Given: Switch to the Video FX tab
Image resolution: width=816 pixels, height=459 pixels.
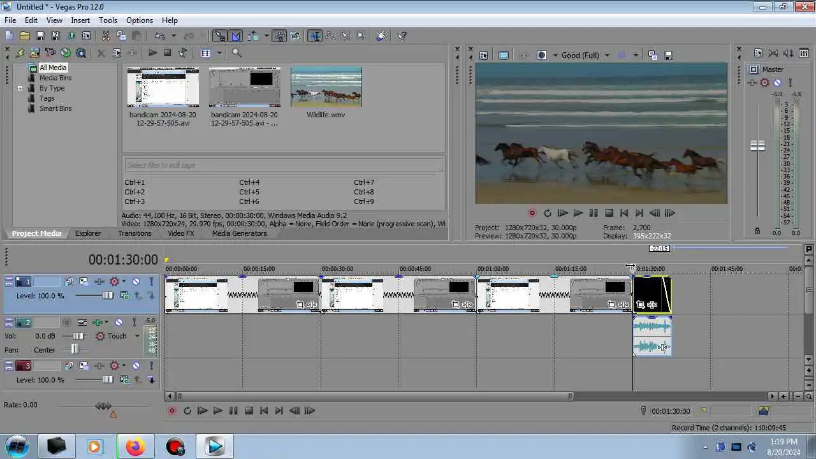Looking at the screenshot, I should [181, 233].
